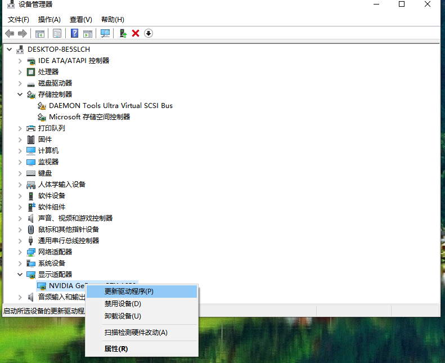The height and width of the screenshot is (363, 445).
Task: Expand the 监视器 category
Action: (x=20, y=162)
